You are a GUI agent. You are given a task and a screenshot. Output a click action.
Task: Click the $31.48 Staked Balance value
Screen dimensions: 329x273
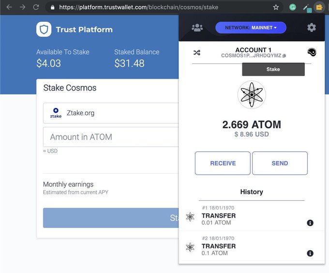(130, 63)
